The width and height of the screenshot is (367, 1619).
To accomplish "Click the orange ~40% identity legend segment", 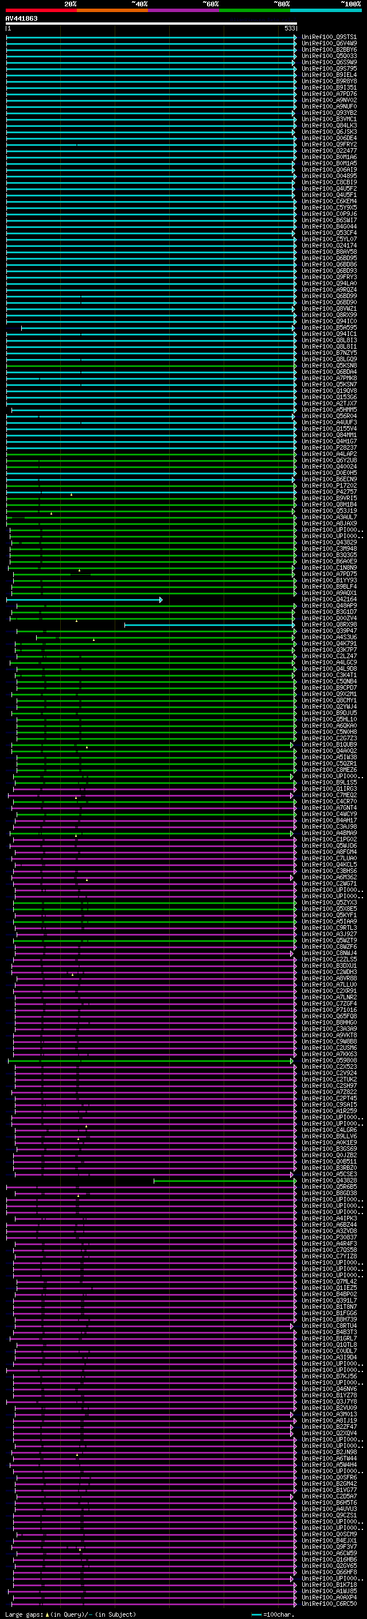I will click(112, 10).
